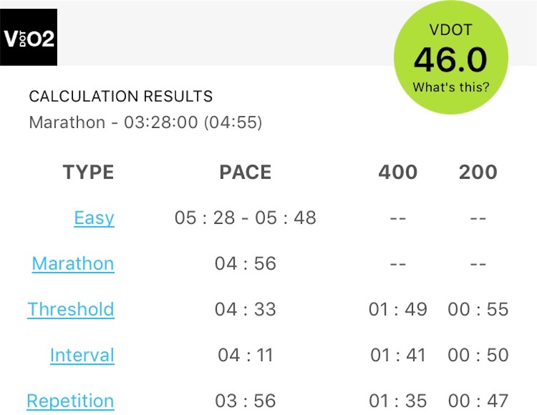Open the Interval pace link
The height and width of the screenshot is (415, 537).
(82, 355)
